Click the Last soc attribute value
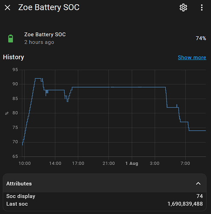 click(185, 204)
